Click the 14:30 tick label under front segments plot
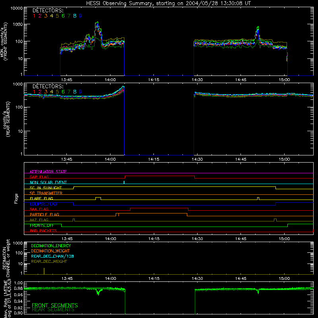Screen dimensions: 318x318 (x=197, y=80)
